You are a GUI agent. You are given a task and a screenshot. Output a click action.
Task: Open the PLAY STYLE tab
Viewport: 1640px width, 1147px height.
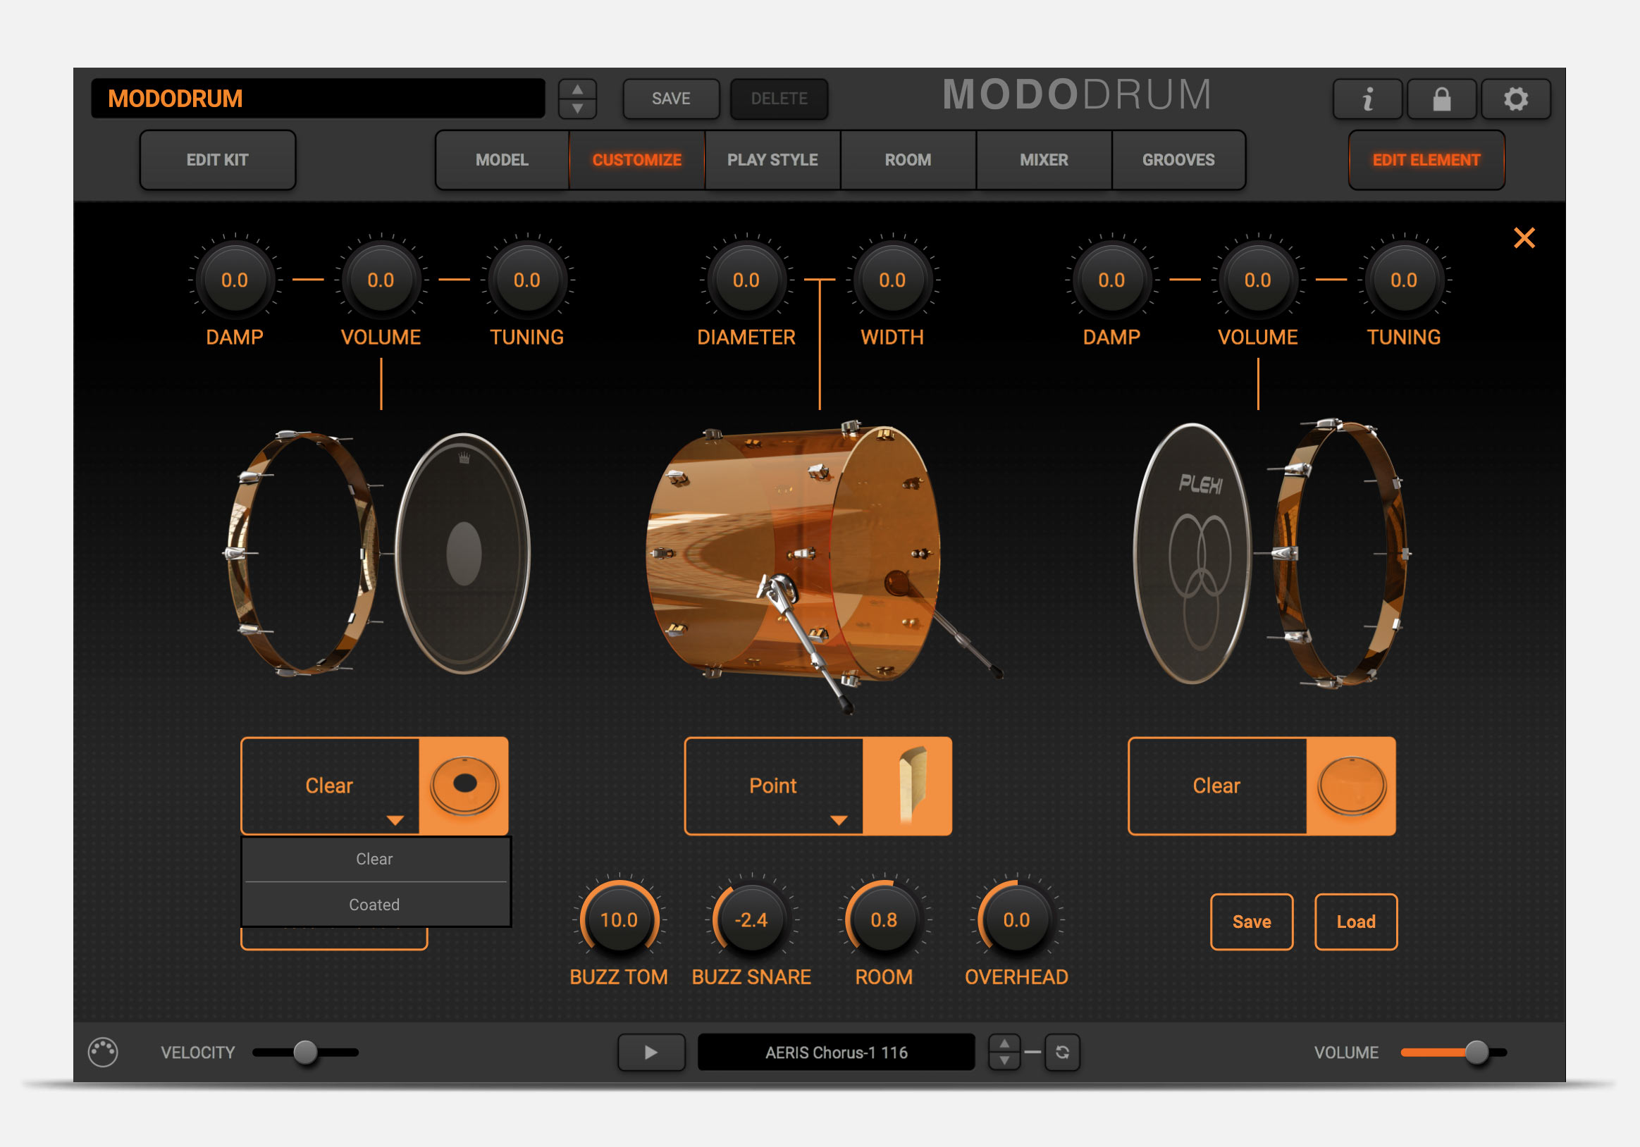tap(772, 160)
